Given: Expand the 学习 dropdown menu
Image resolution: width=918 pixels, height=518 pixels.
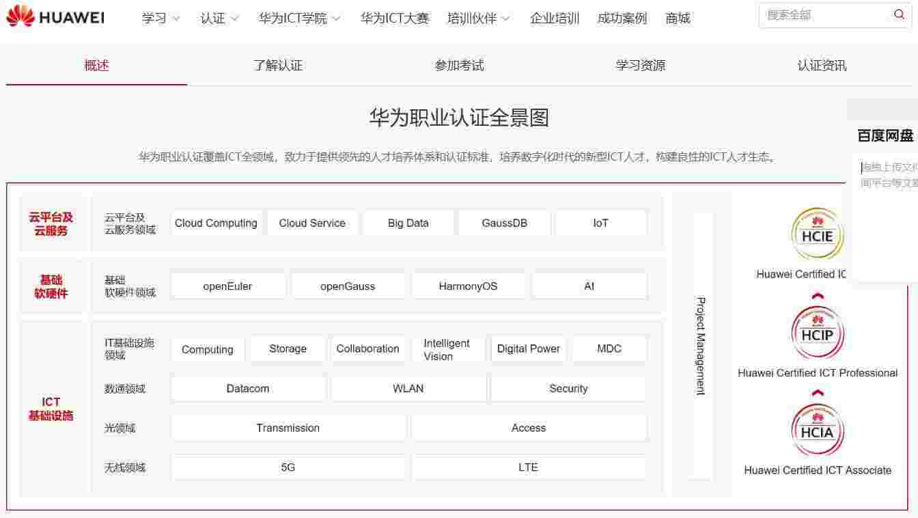Looking at the screenshot, I should tap(161, 18).
